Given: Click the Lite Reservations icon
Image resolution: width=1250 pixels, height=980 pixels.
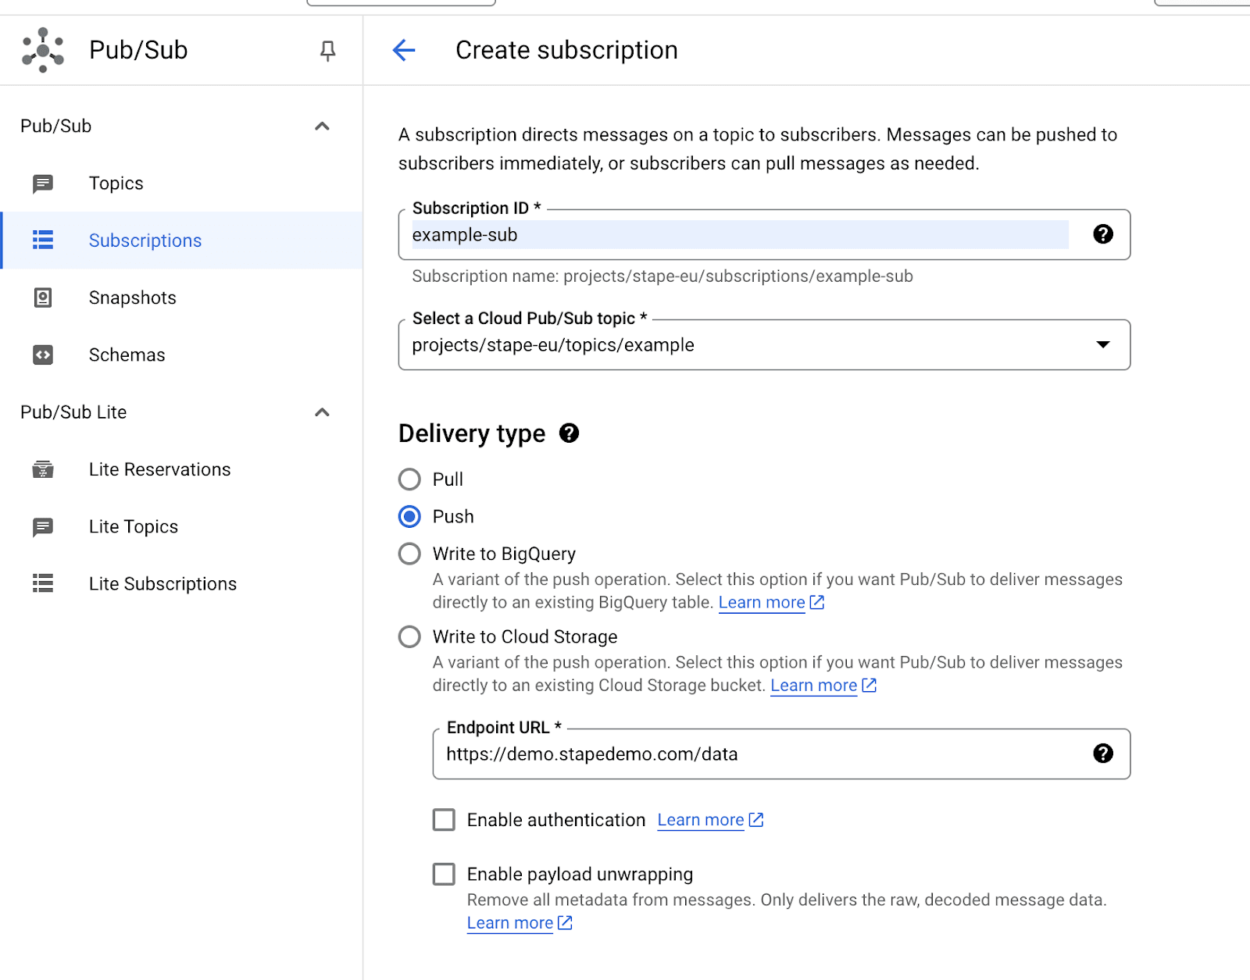Looking at the screenshot, I should 42,469.
